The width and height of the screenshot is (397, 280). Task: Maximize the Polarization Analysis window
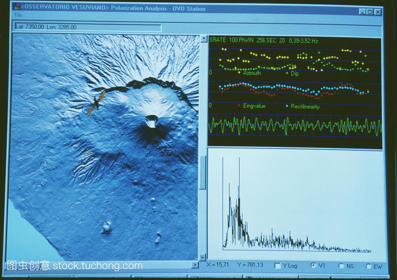coord(370,12)
